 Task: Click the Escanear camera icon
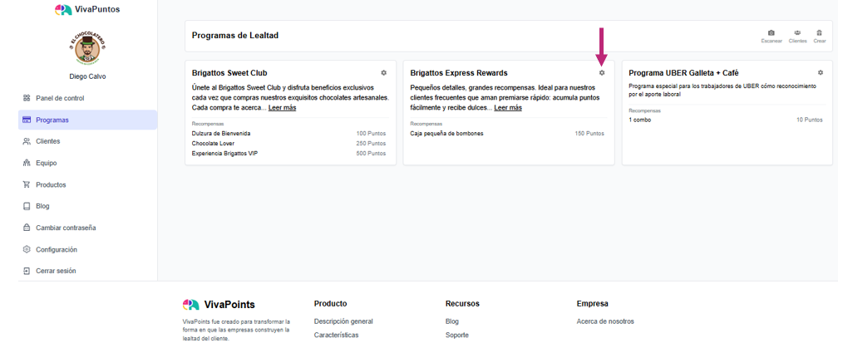pos(772,33)
